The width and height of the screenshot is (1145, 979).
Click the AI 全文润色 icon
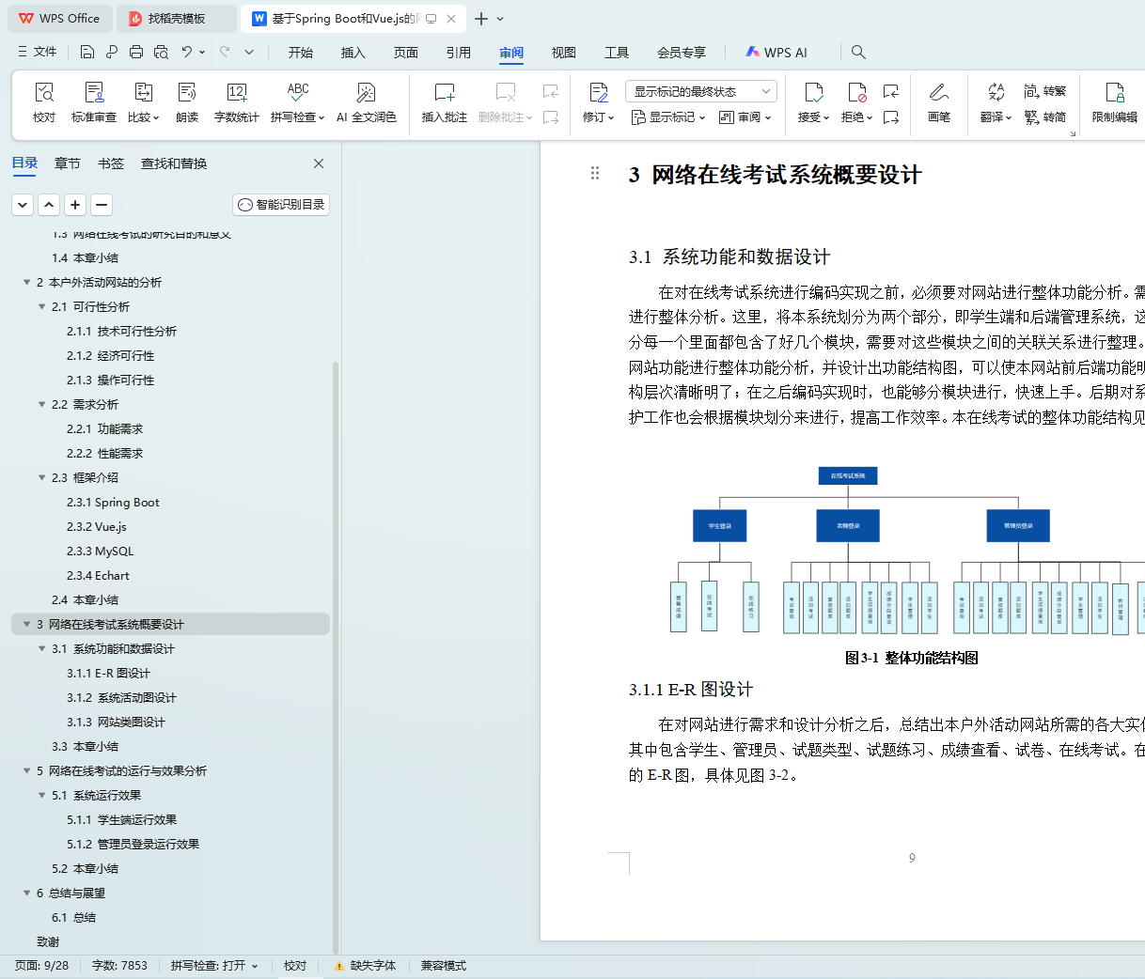367,92
